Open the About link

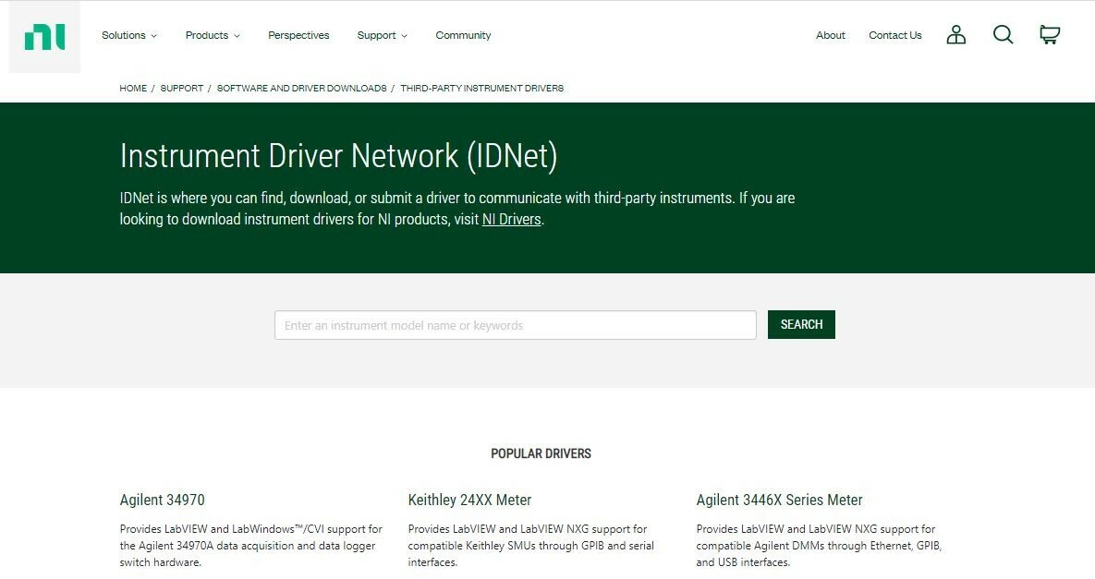pos(831,35)
